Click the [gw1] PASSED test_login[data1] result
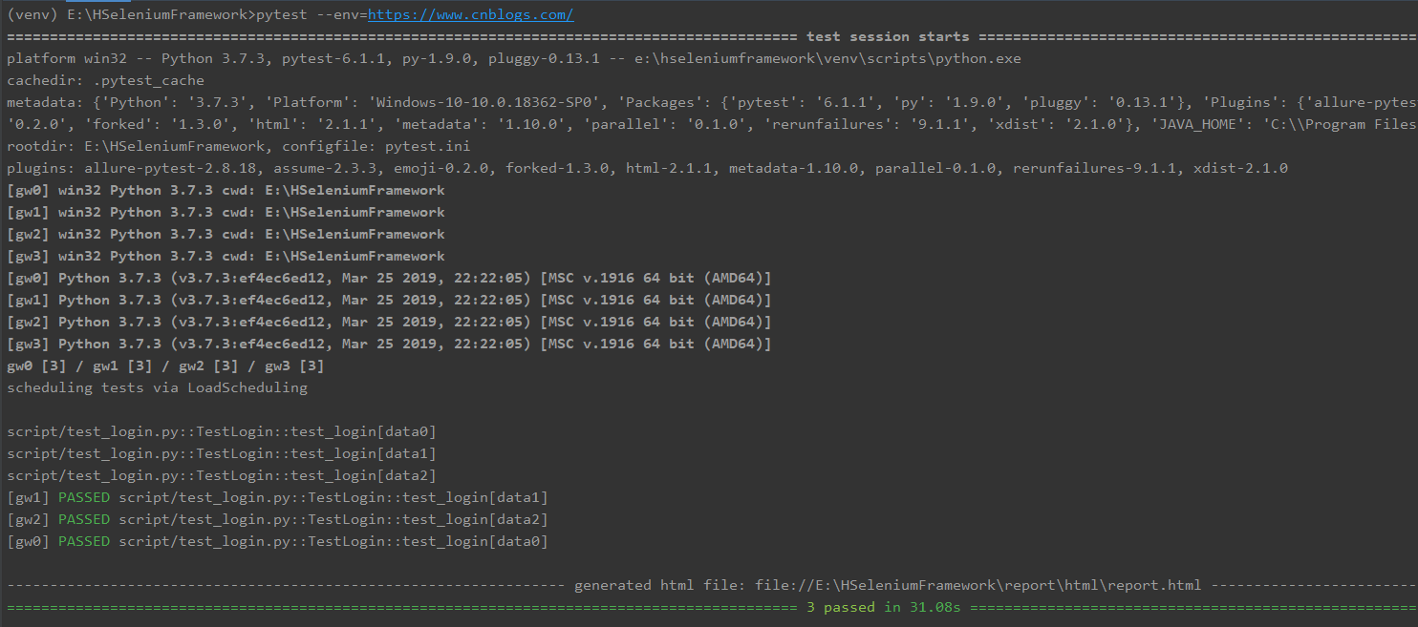 coord(277,498)
